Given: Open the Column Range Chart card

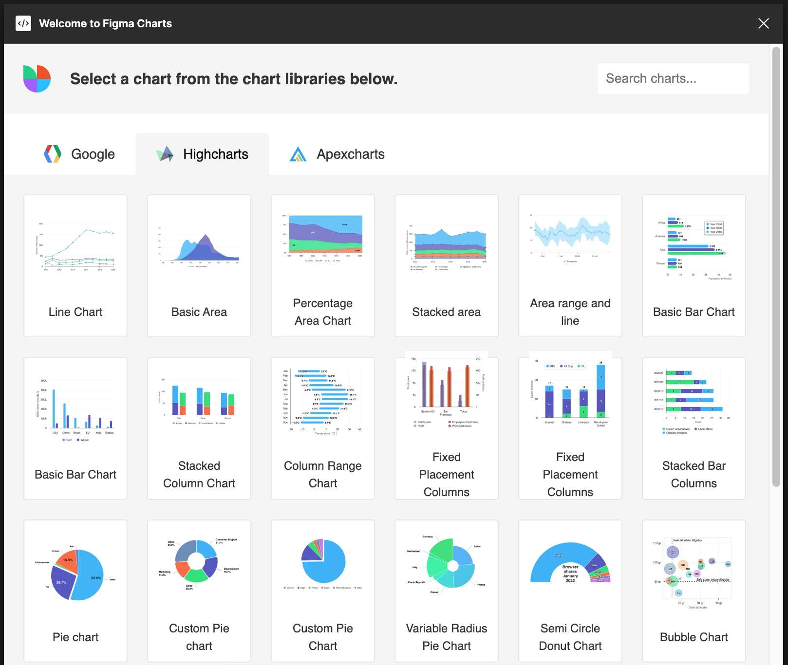Looking at the screenshot, I should [x=323, y=428].
